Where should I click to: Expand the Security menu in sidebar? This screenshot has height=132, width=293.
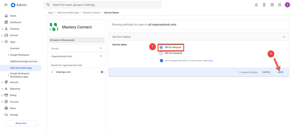point(2,82)
